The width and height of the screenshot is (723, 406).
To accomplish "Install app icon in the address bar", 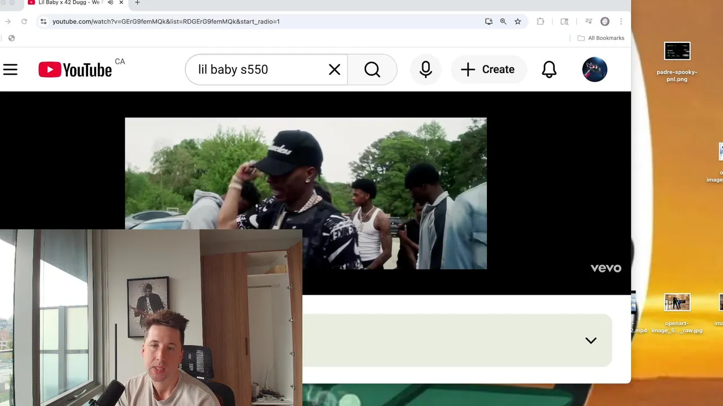I will pos(489,21).
